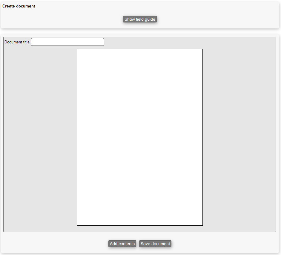Click the gray editor panel background
The image size is (281, 255).
click(239, 135)
